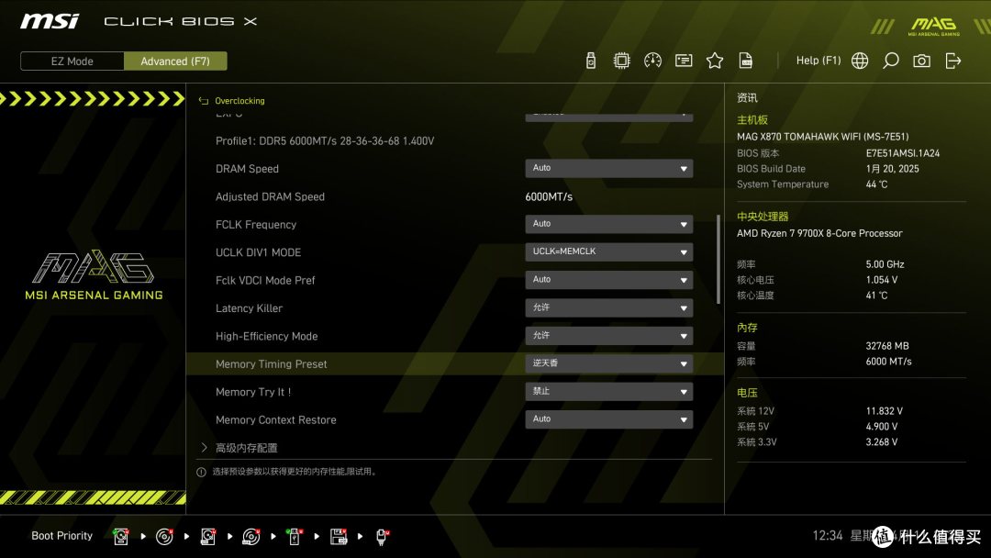Screen dimensions: 991x558
Task: Select fifth boot device USB key icon
Action: pos(295,537)
